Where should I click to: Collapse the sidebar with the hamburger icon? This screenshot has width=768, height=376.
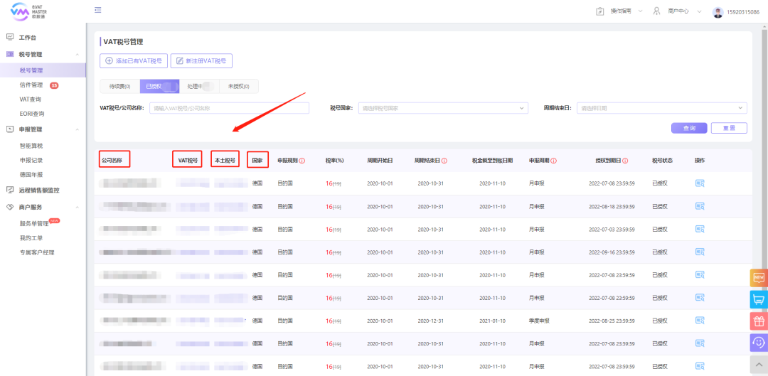98,10
